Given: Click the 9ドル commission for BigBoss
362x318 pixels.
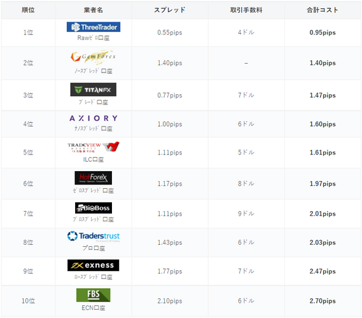Looking at the screenshot, I should (246, 214).
